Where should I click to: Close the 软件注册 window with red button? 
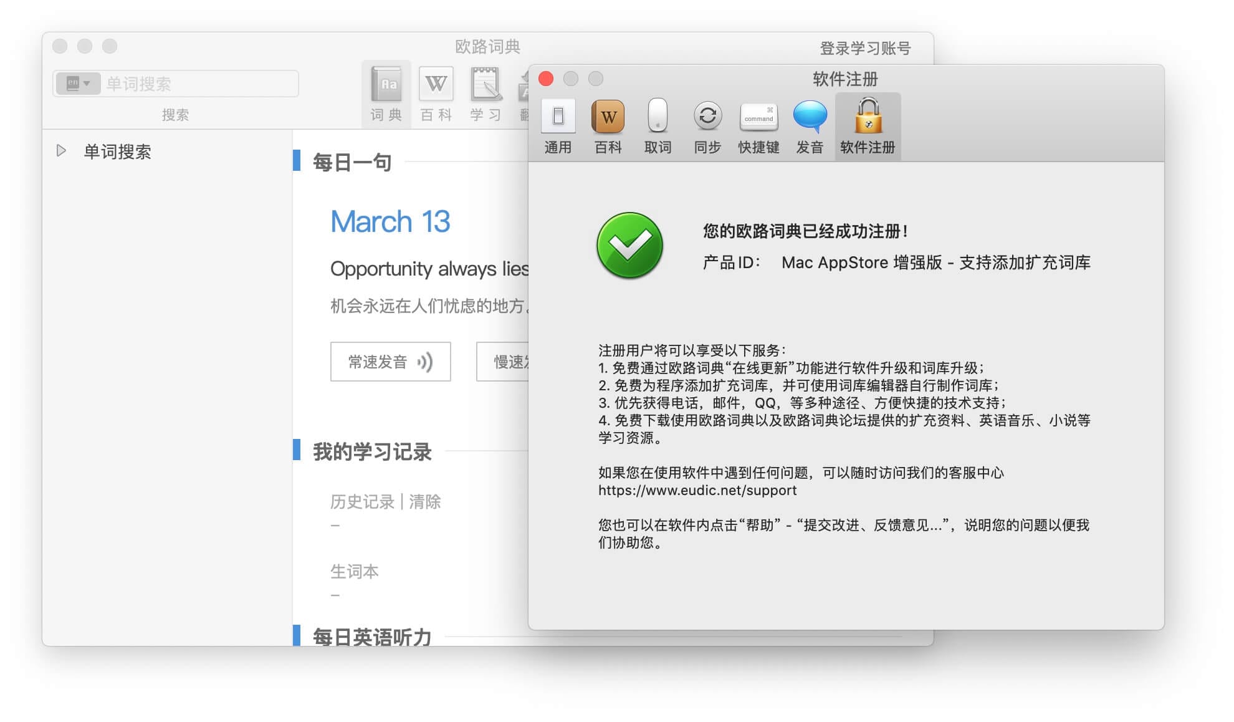[546, 79]
